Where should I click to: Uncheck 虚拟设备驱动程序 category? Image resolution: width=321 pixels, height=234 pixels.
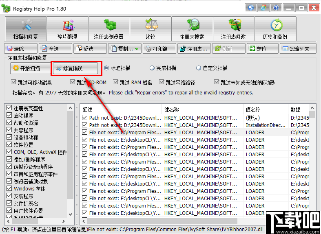(x=9, y=166)
